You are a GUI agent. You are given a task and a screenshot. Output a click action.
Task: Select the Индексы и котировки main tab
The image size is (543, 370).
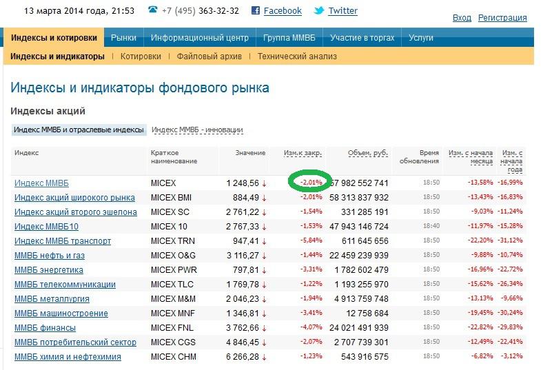(54, 37)
